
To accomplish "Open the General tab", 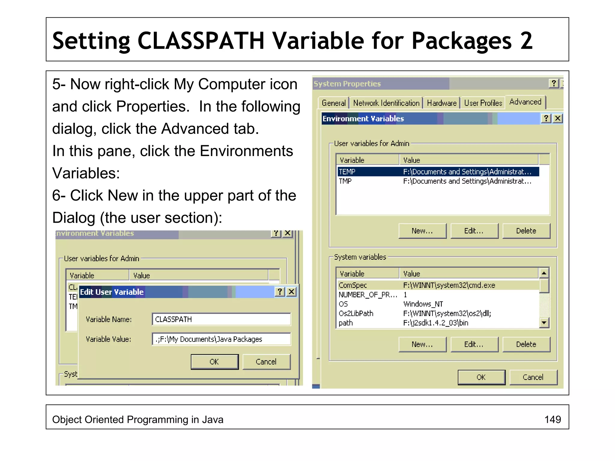I will [x=333, y=103].
